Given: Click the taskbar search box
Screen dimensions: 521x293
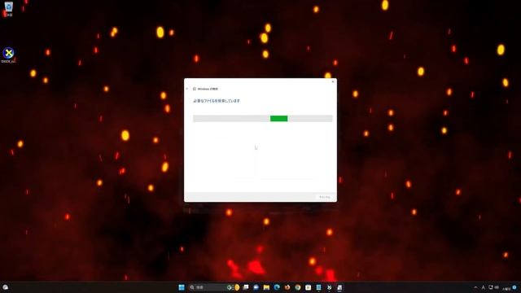Looking at the screenshot, I should (214, 287).
